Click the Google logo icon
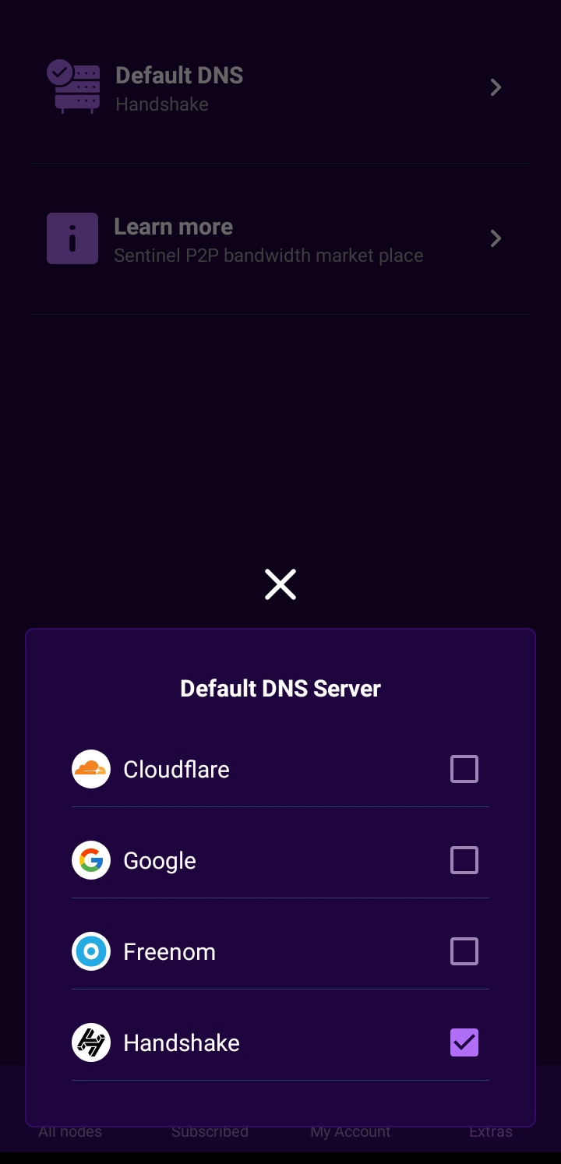561x1164 pixels. [91, 860]
